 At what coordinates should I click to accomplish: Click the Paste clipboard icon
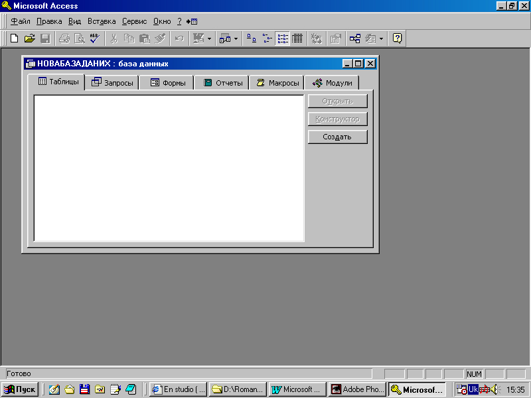145,38
